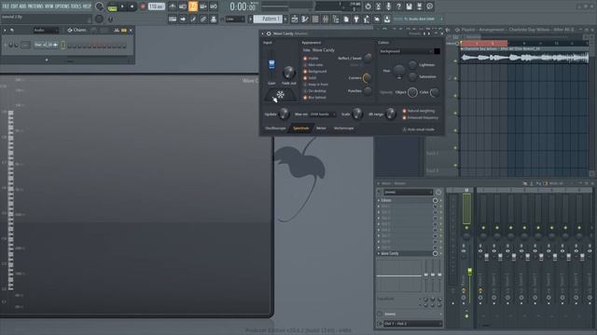
Task: Click the plug icon in the toolbar
Action: (x=356, y=19)
